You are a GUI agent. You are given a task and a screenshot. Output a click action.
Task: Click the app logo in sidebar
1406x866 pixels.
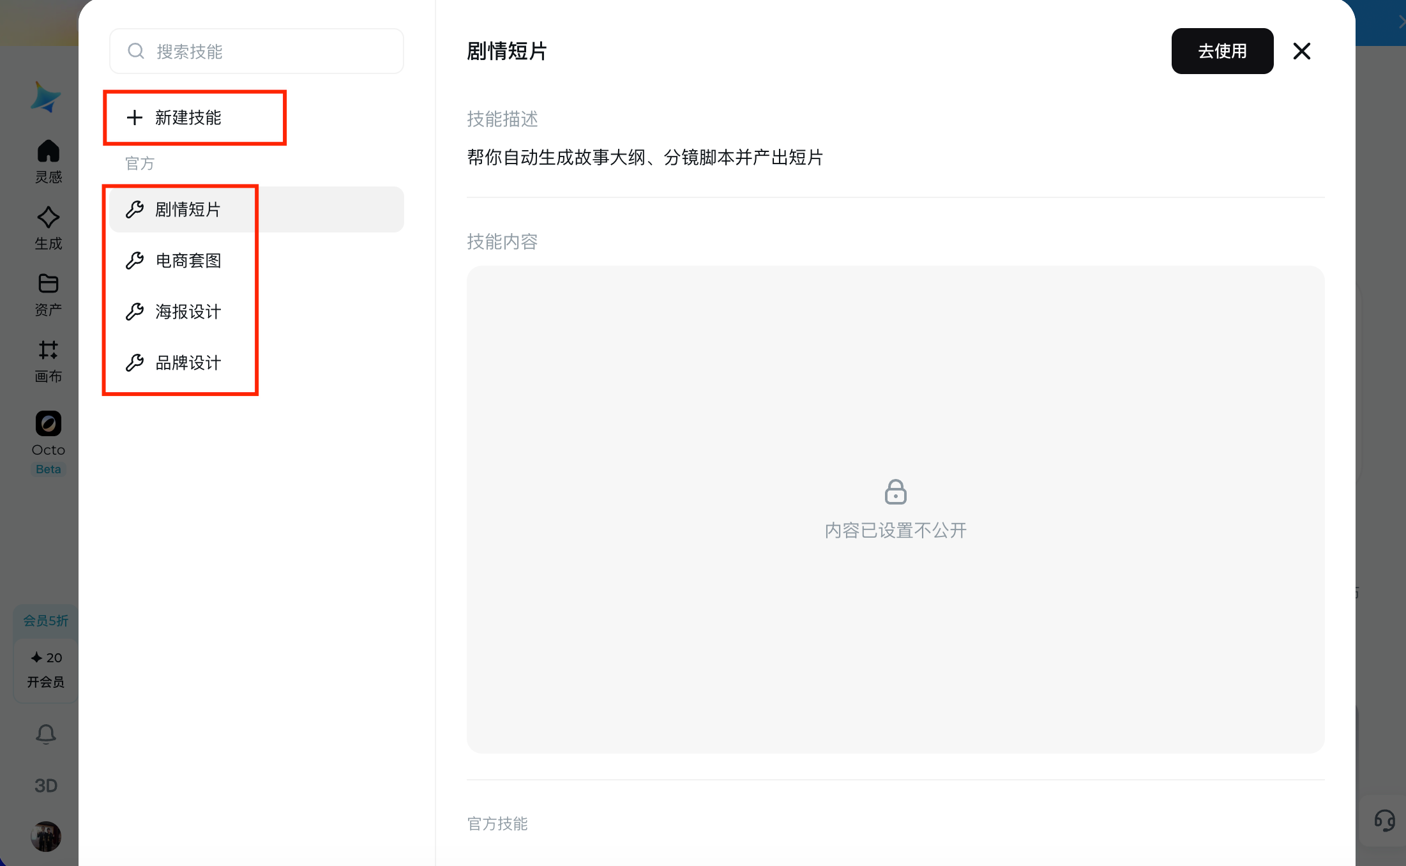(x=45, y=97)
